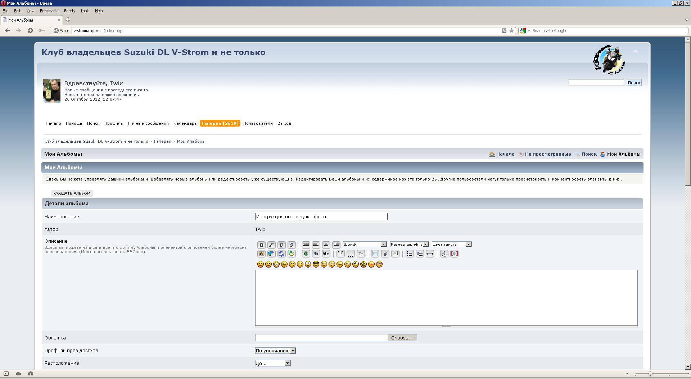Add the sunglasses cool smiley
Screen dimensions: 691x379
pyautogui.click(x=316, y=264)
